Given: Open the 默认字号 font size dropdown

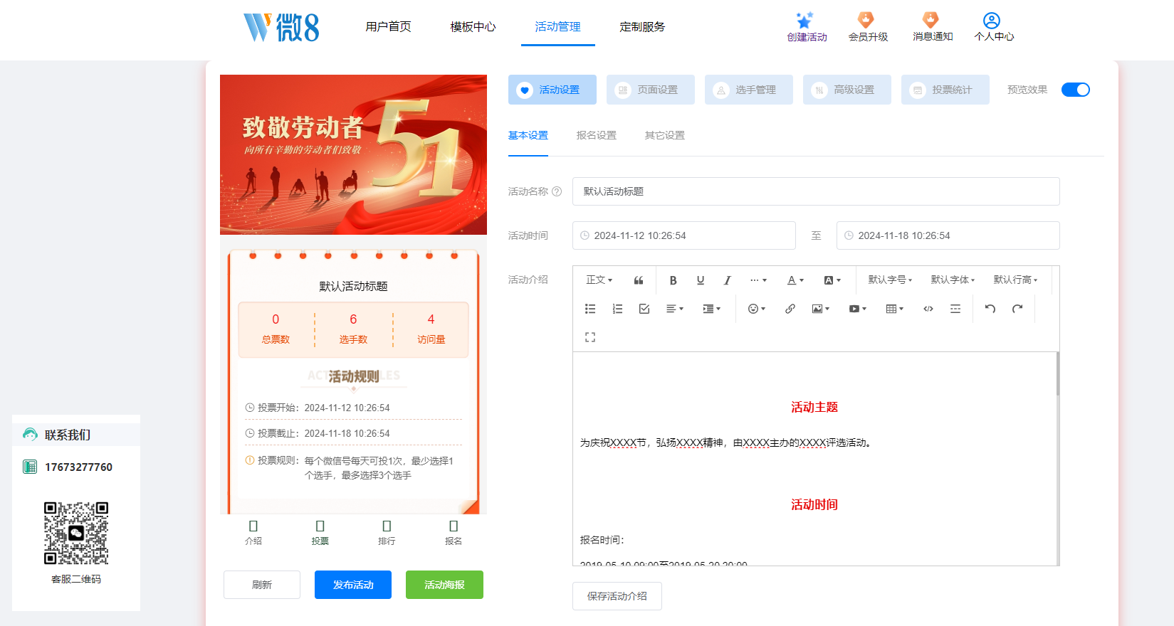Looking at the screenshot, I should [x=890, y=280].
